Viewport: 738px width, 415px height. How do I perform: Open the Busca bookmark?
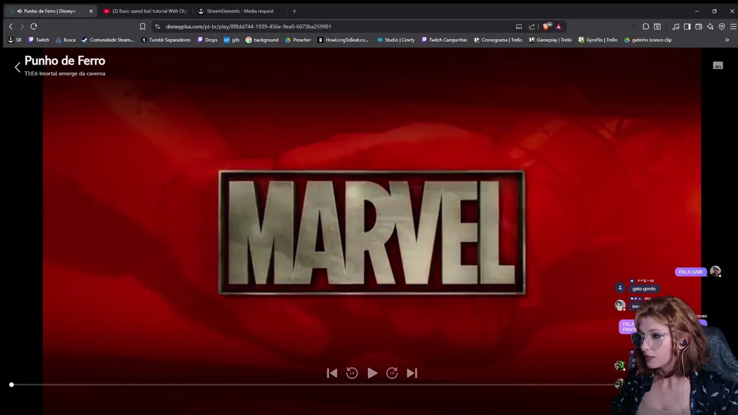(x=65, y=40)
